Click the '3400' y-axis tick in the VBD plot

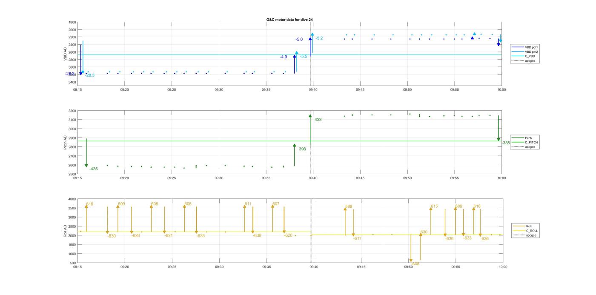tap(72, 82)
